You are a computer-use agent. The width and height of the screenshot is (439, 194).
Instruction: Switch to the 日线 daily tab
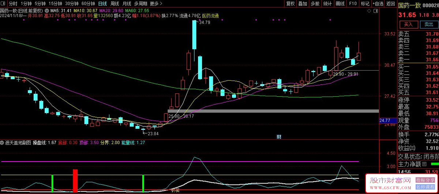pyautogui.click(x=102, y=4)
